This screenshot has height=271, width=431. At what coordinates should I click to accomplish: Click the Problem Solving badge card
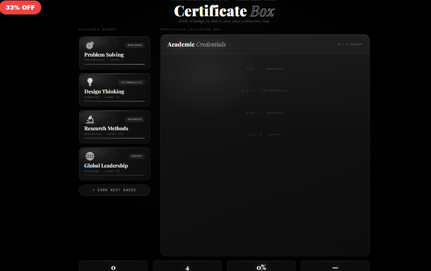tap(114, 53)
